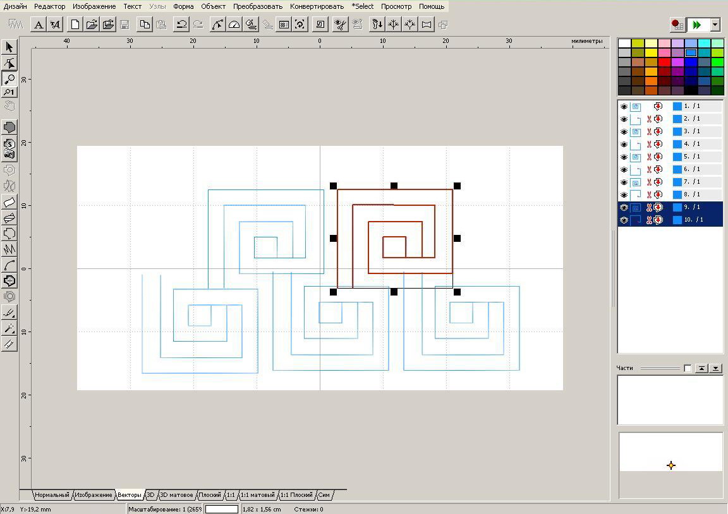Click the rotate transform icon
The width and height of the screenshot is (728, 514).
[300, 25]
